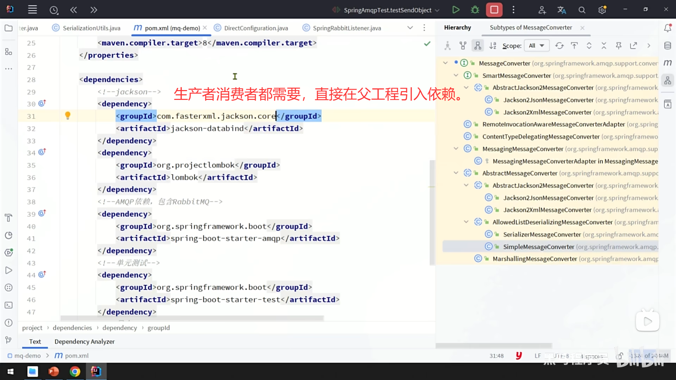Viewport: 676px width, 380px height.
Task: Click dependencies in the breadcrumb bar
Action: (x=72, y=328)
